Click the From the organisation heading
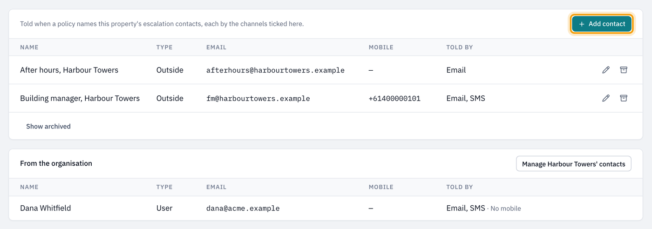The image size is (652, 229). [x=56, y=163]
